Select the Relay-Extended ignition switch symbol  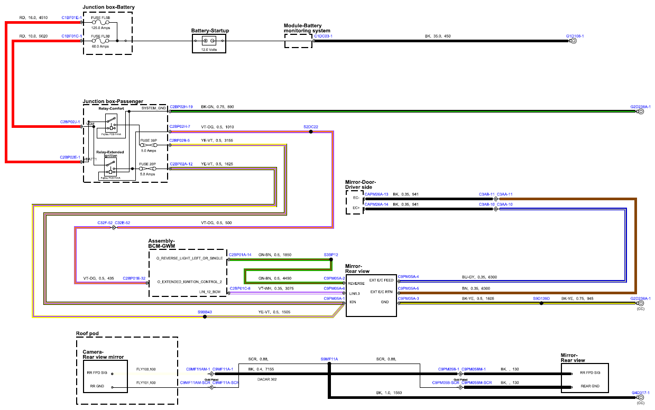(110, 166)
